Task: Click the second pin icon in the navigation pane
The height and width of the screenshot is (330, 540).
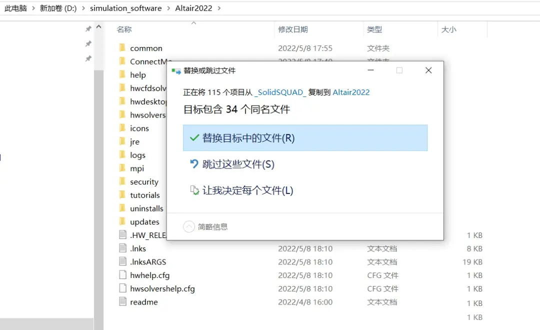Action: [x=88, y=43]
